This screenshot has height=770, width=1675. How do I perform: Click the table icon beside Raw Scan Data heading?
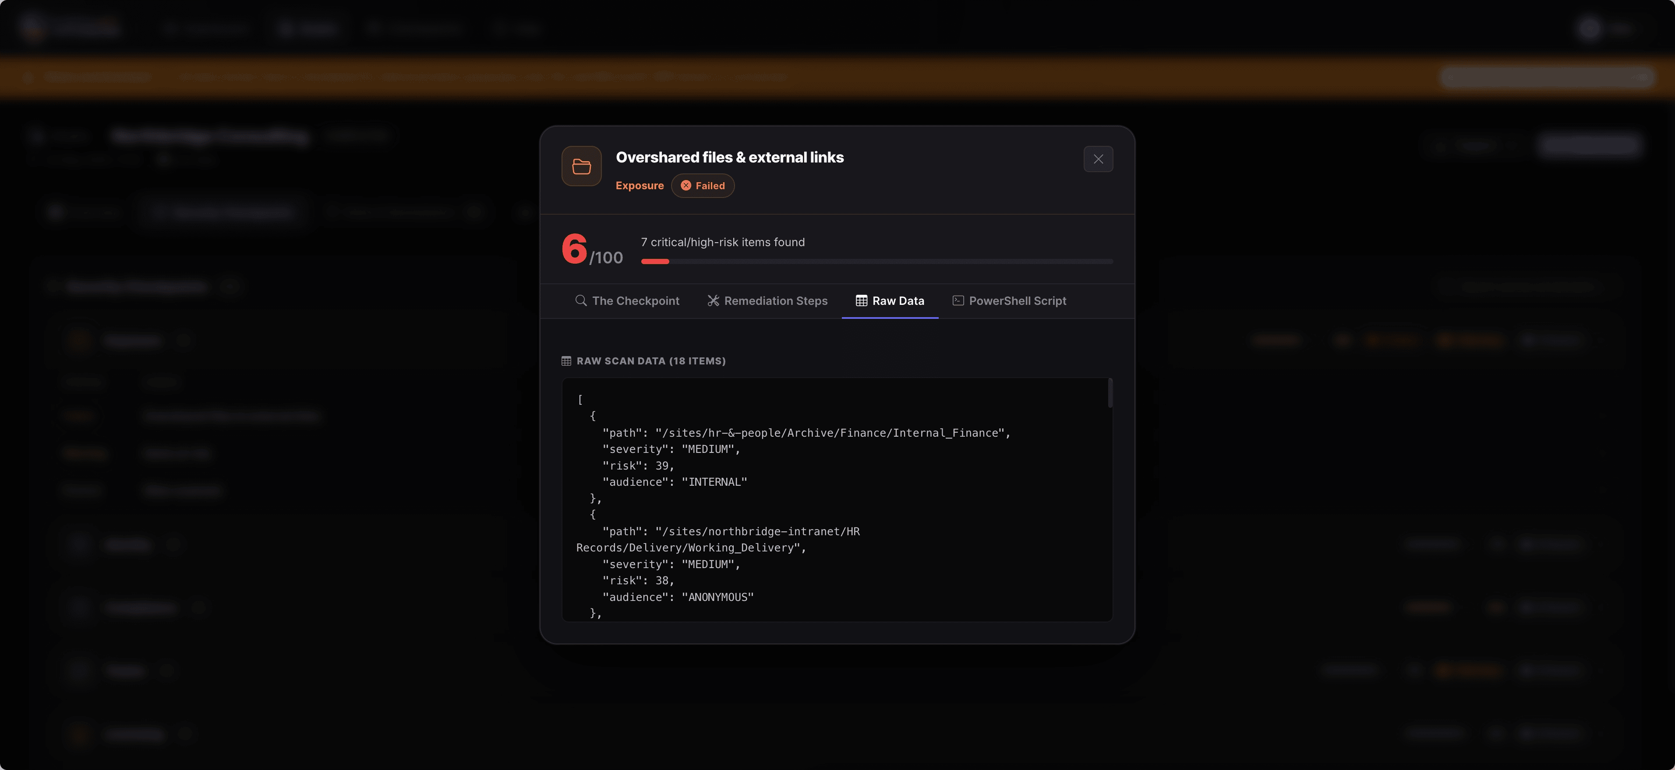[566, 361]
